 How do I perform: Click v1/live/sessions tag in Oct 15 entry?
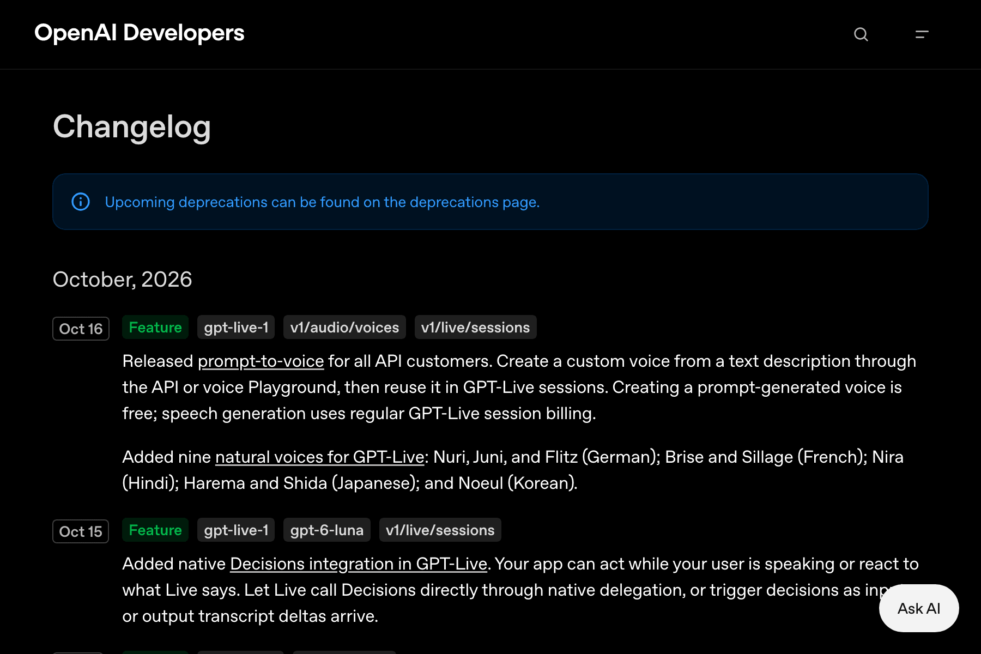[440, 530]
